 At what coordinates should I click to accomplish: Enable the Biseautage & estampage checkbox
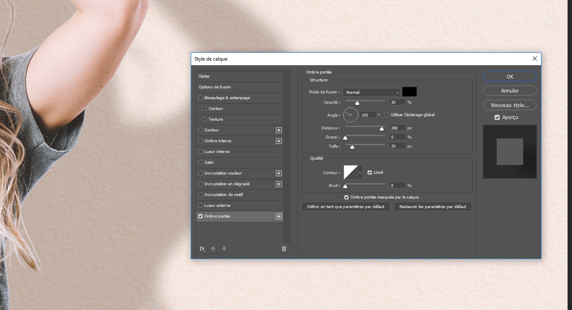click(x=201, y=98)
